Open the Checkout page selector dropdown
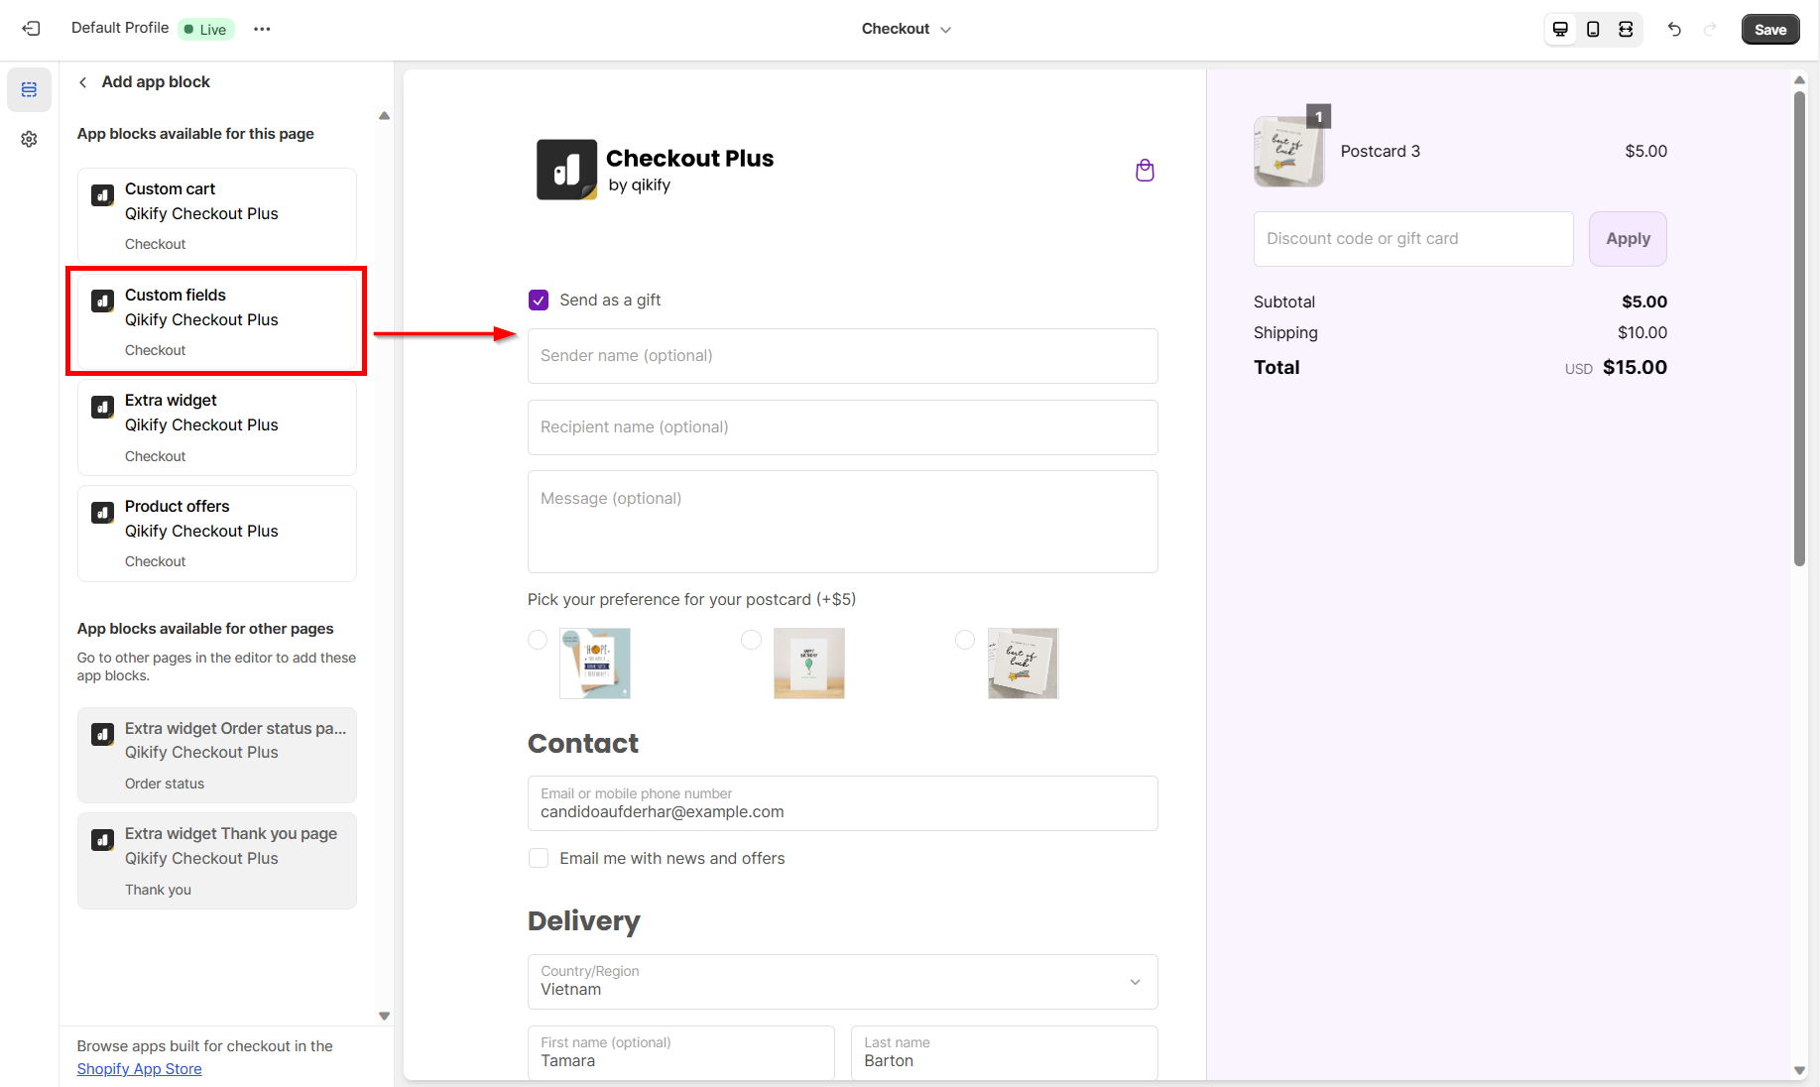The width and height of the screenshot is (1820, 1087). click(x=906, y=29)
